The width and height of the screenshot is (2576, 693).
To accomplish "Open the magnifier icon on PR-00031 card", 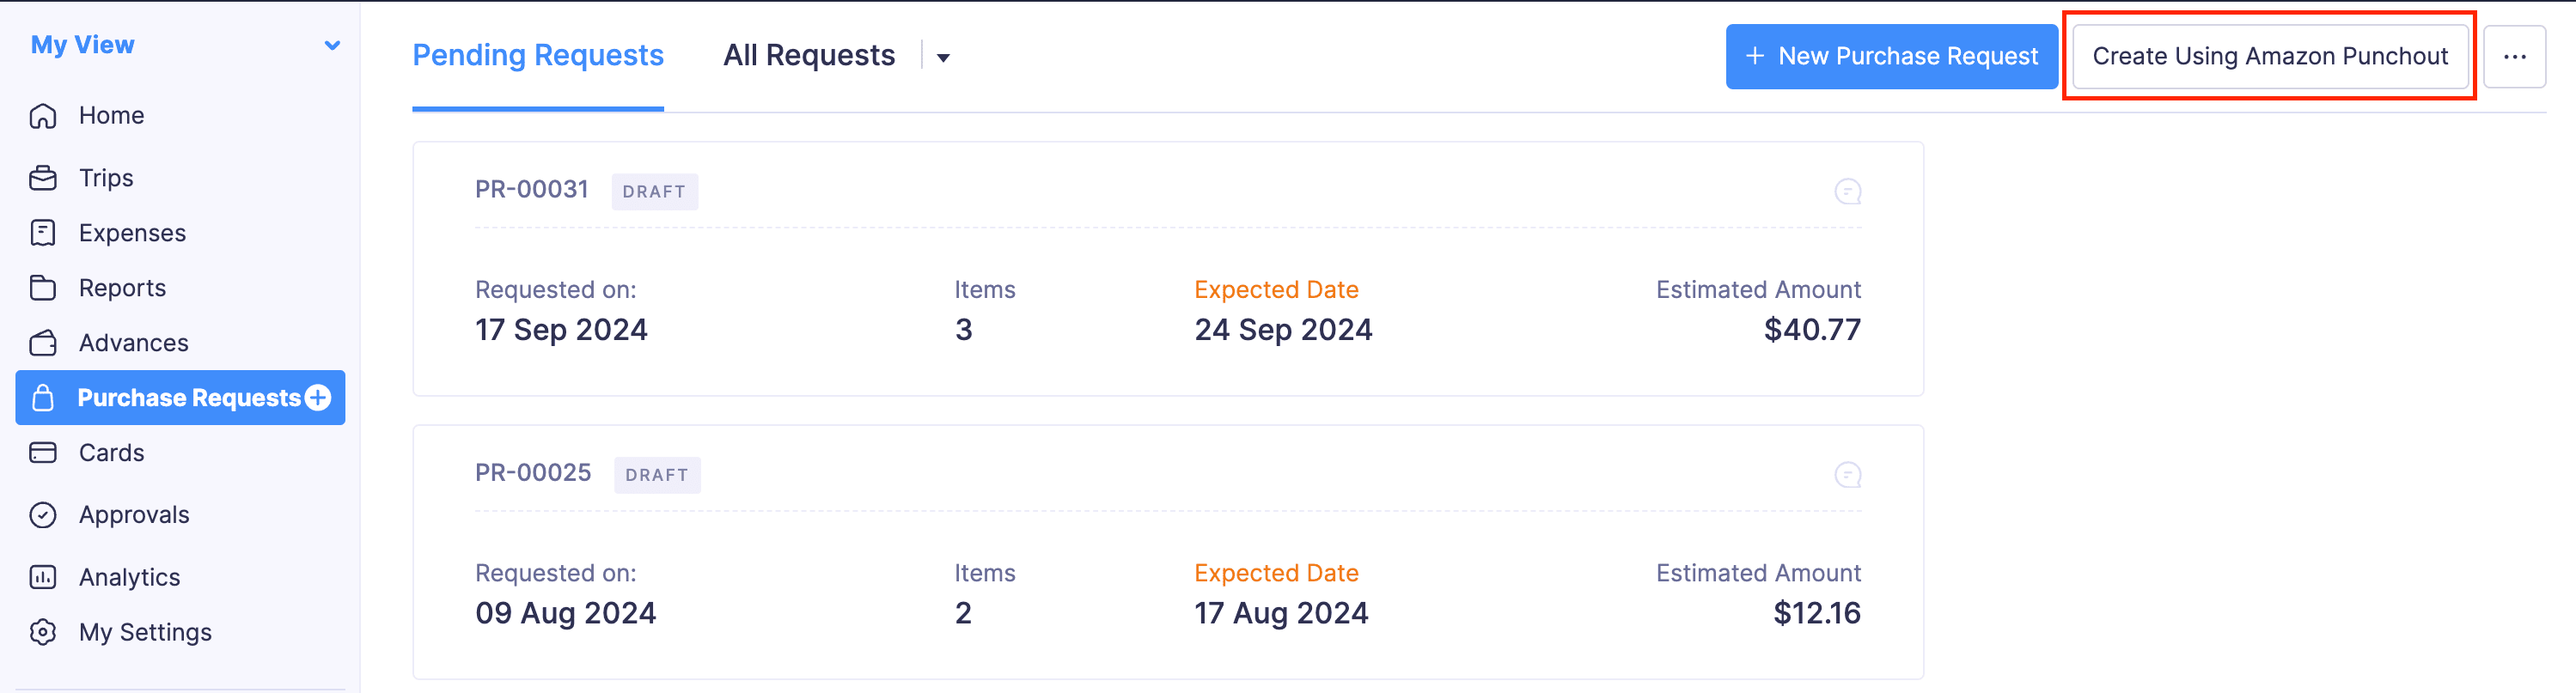I will pos(1849,191).
